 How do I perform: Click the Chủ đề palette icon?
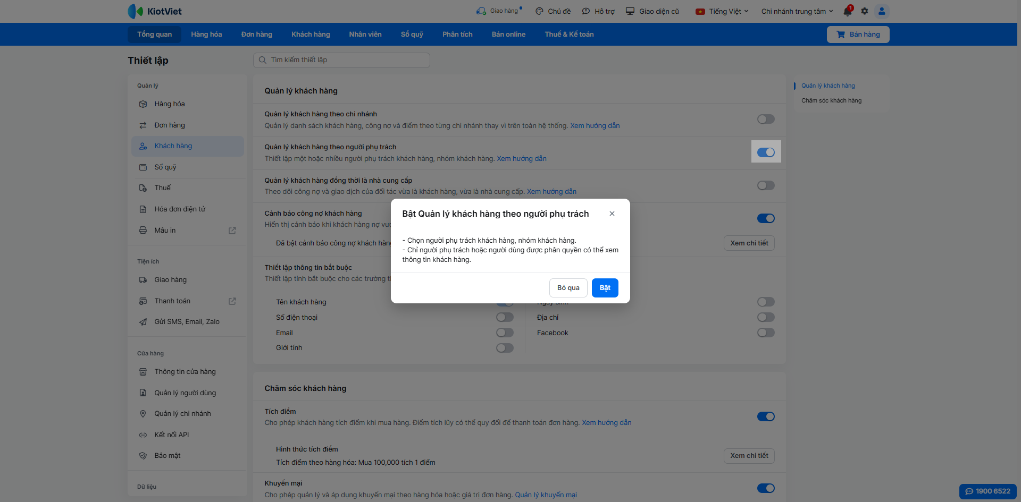tap(539, 11)
